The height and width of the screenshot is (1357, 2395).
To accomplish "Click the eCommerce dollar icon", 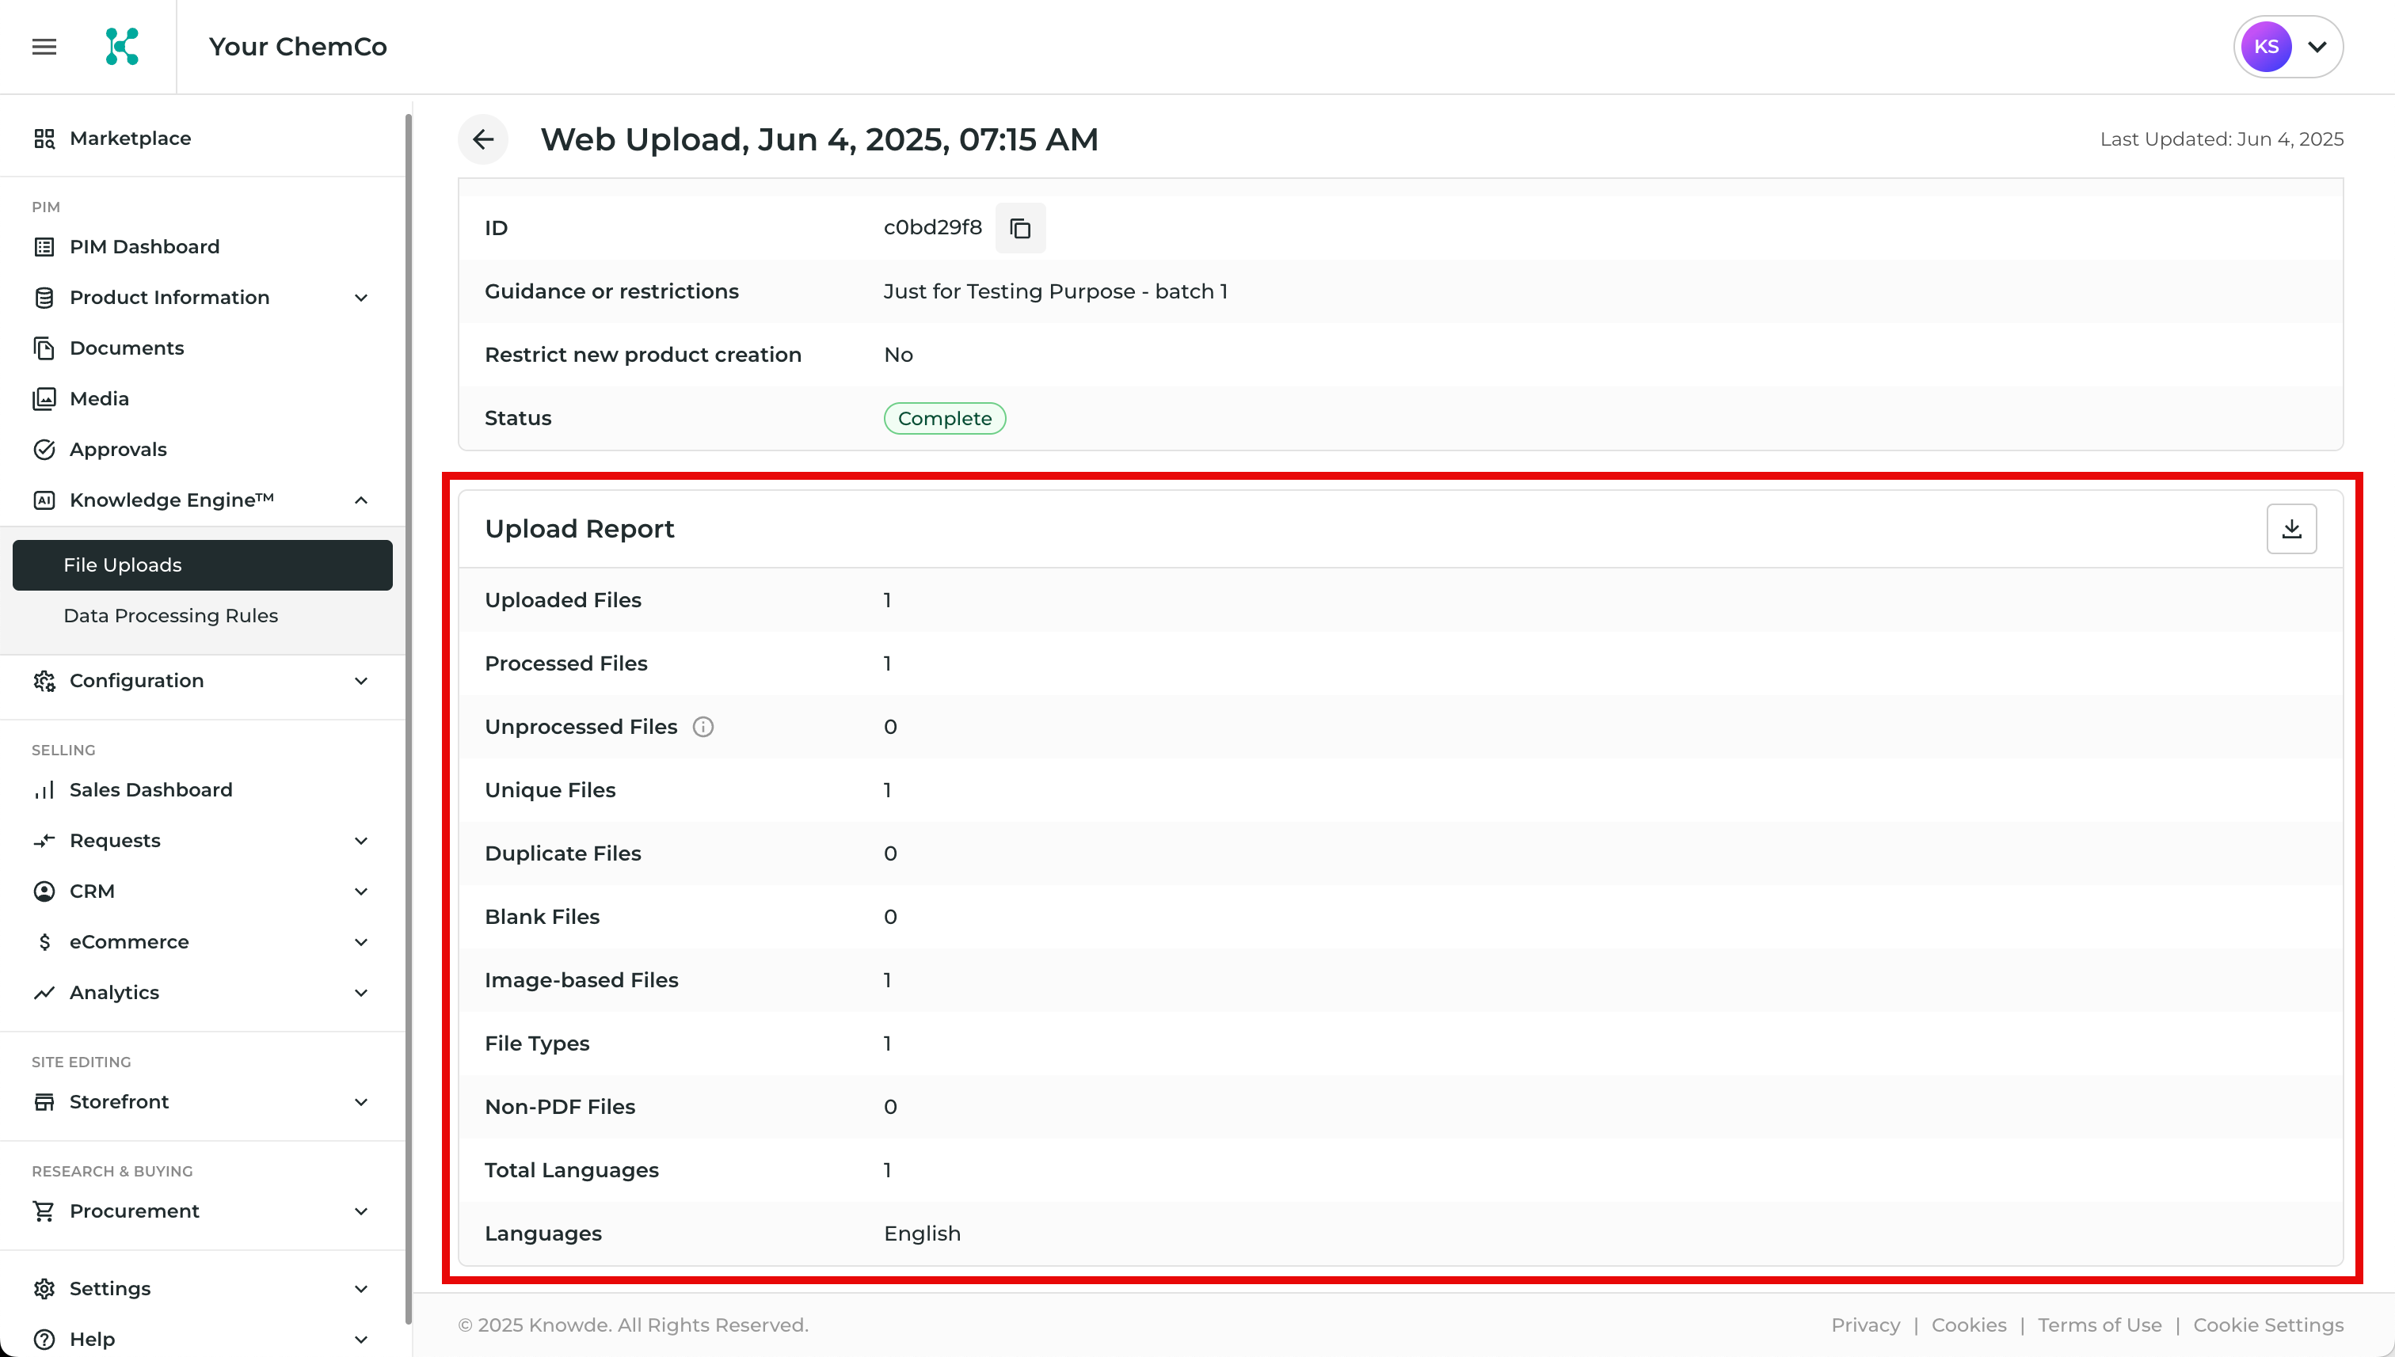I will tap(44, 942).
